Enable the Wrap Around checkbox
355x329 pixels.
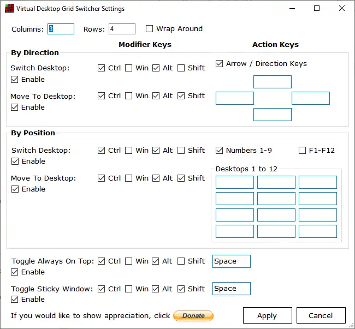coord(150,29)
